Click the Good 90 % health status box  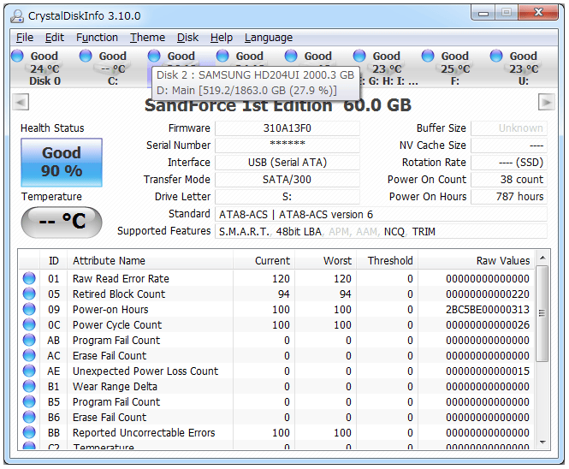(x=61, y=162)
